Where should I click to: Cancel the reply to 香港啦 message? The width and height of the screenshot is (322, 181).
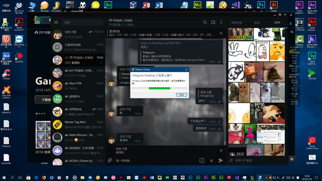[221, 151]
